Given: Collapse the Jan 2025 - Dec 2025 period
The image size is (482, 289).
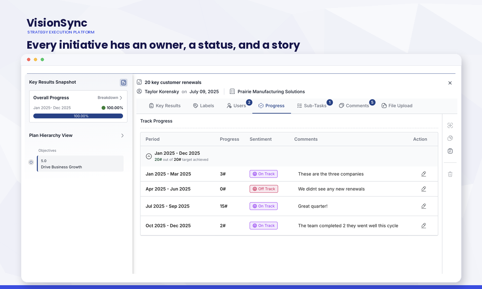Looking at the screenshot, I should (149, 156).
